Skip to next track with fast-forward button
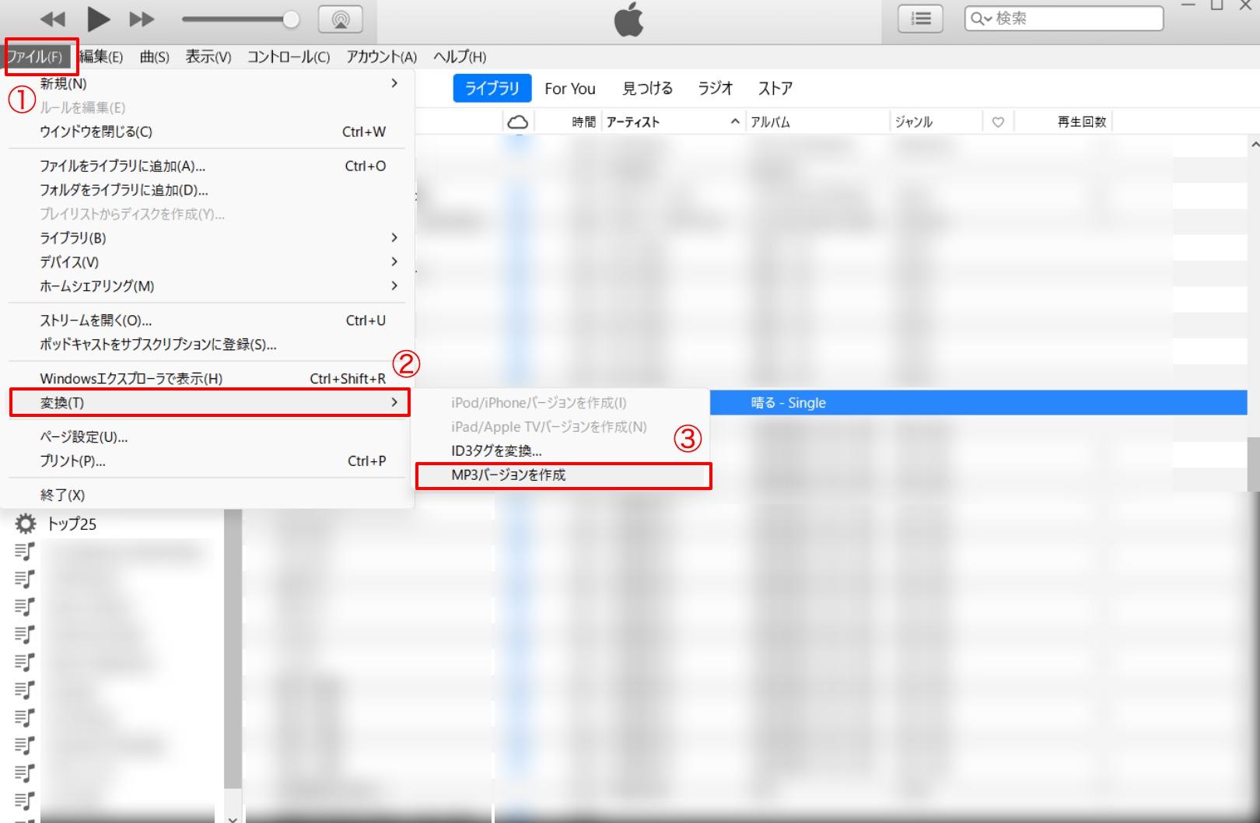The width and height of the screenshot is (1260, 823). [142, 19]
